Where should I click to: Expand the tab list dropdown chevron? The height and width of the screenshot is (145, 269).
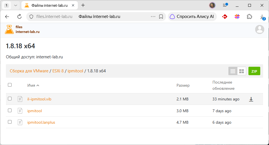[16, 5]
